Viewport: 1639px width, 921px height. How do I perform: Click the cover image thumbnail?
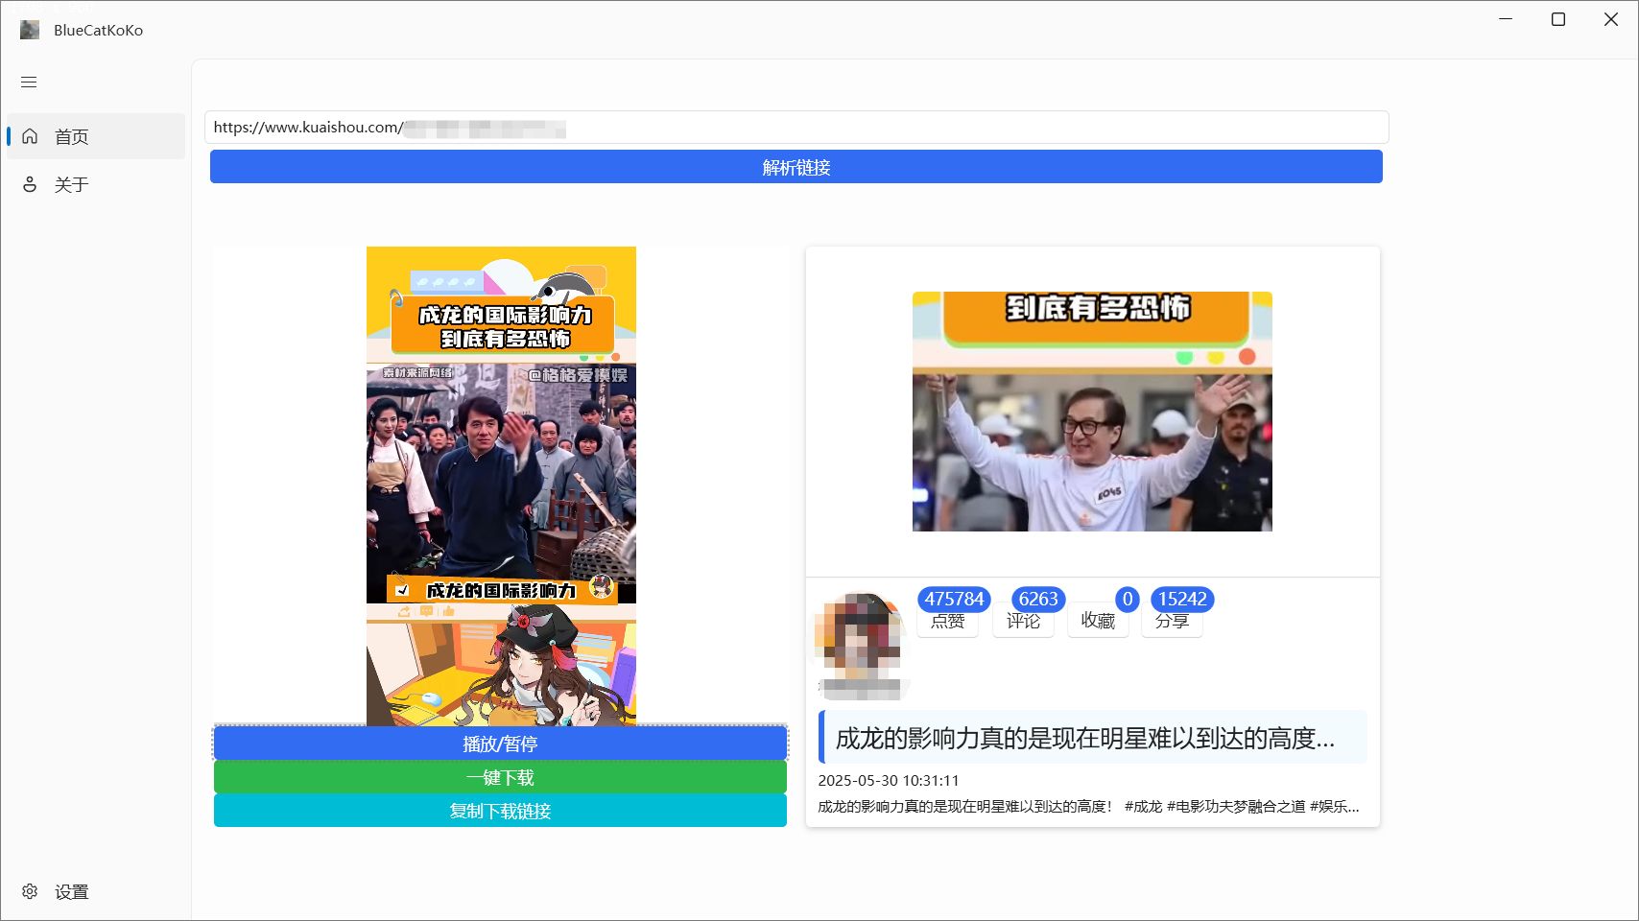pos(1092,412)
